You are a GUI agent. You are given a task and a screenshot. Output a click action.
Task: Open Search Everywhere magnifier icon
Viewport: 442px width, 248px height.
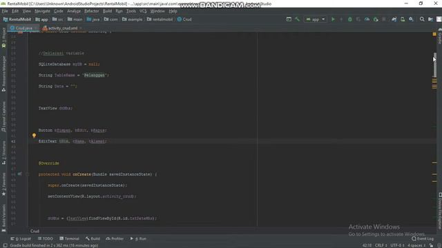click(422, 19)
